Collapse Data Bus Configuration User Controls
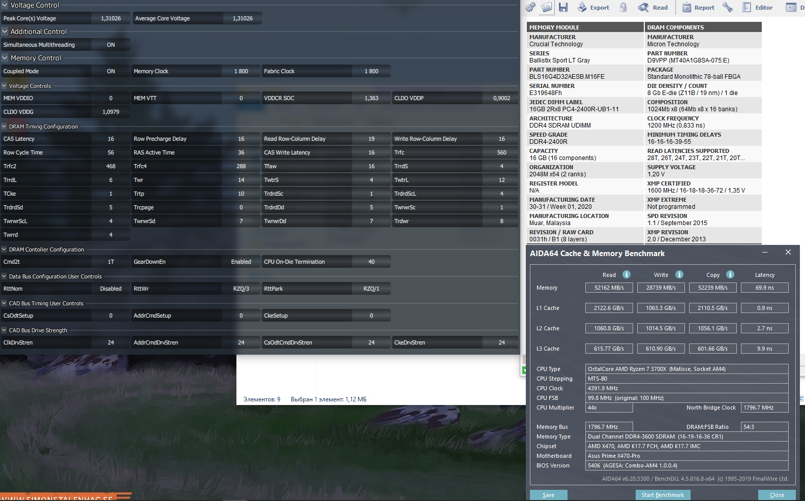805x501 pixels. [4, 276]
